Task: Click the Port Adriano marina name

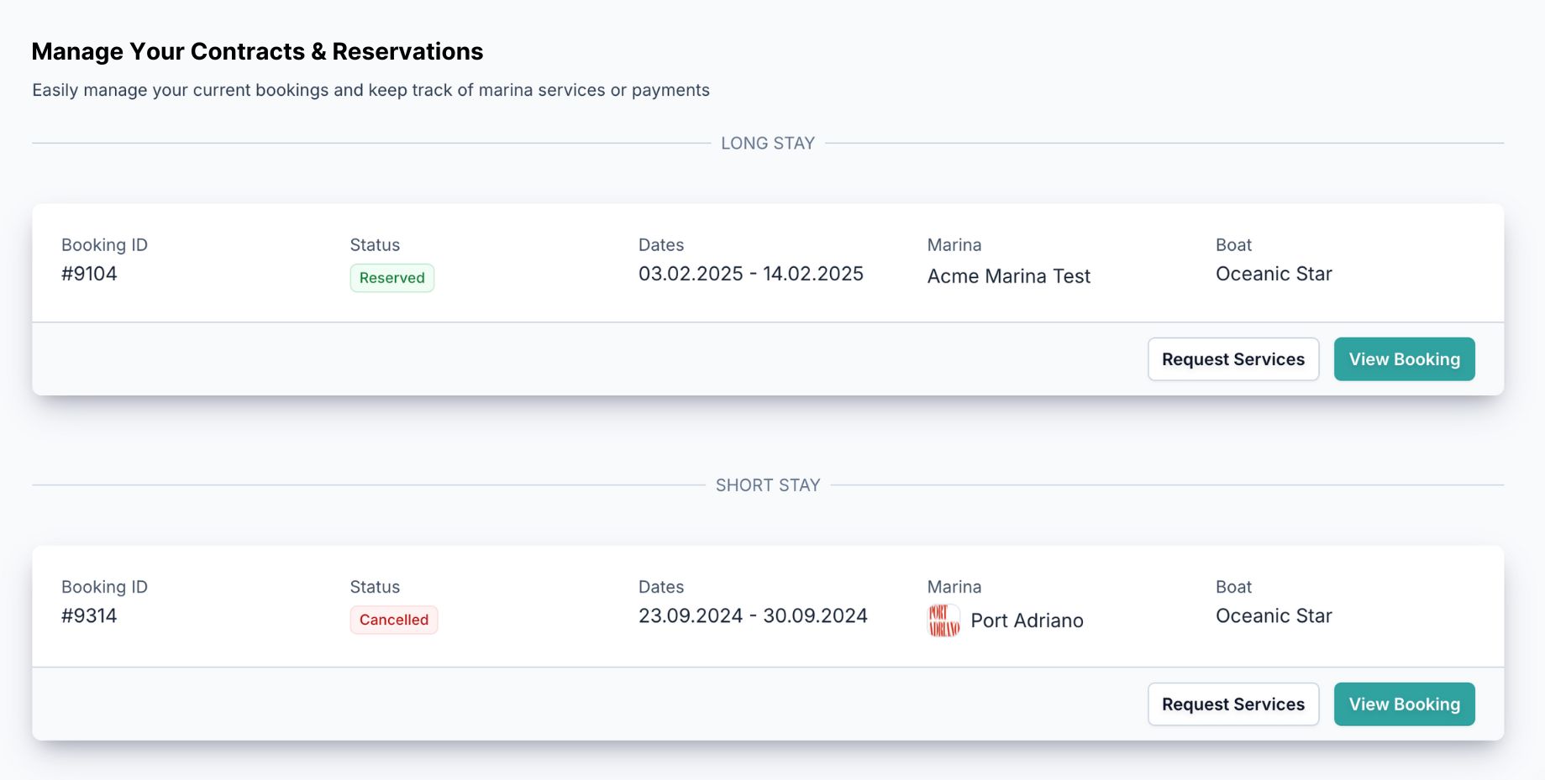Action: click(x=1027, y=620)
